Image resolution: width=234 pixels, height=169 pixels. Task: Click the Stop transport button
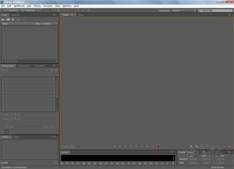tap(115, 146)
